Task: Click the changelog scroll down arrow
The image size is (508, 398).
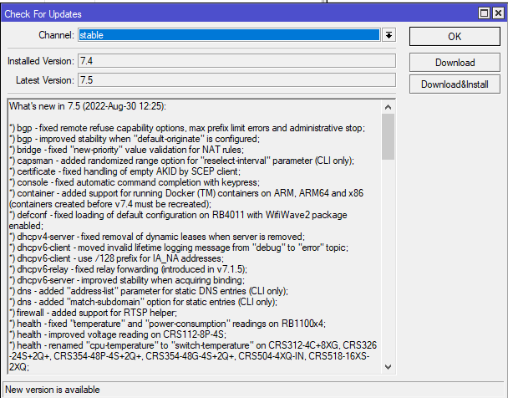Action: [389, 367]
